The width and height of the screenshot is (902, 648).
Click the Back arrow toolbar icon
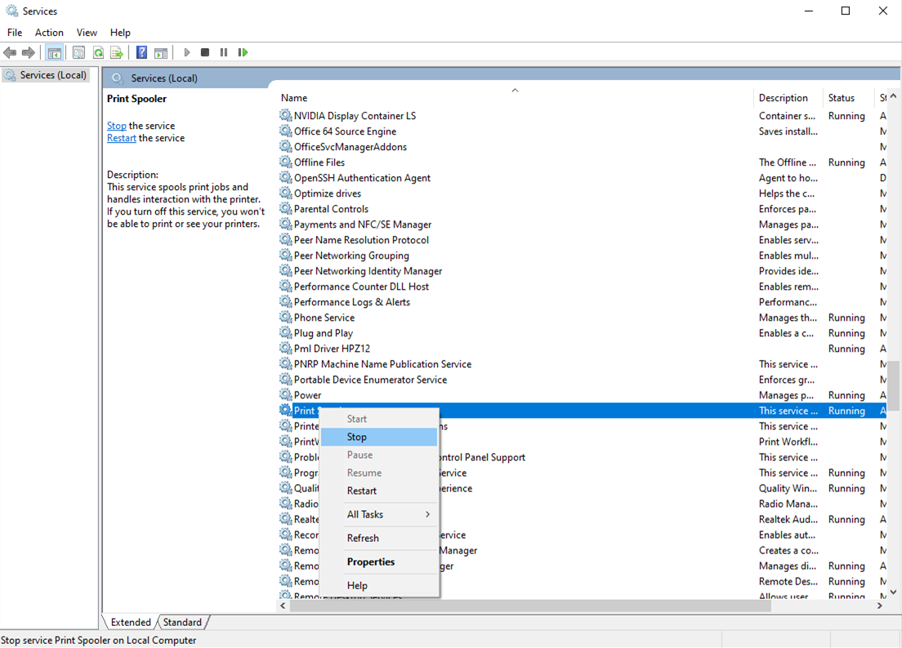pos(10,53)
